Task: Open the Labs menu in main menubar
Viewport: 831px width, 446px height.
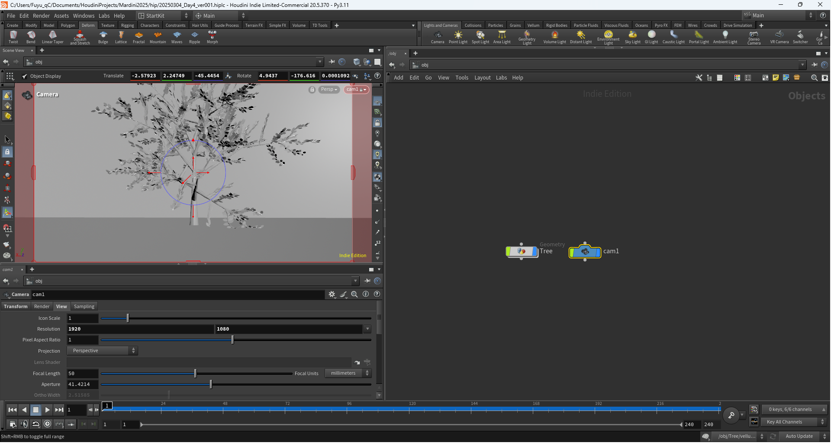Action: pyautogui.click(x=104, y=16)
